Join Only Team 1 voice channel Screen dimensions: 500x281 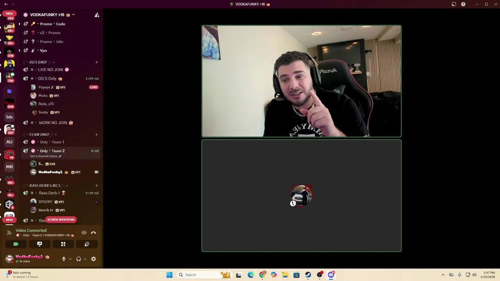point(61,142)
